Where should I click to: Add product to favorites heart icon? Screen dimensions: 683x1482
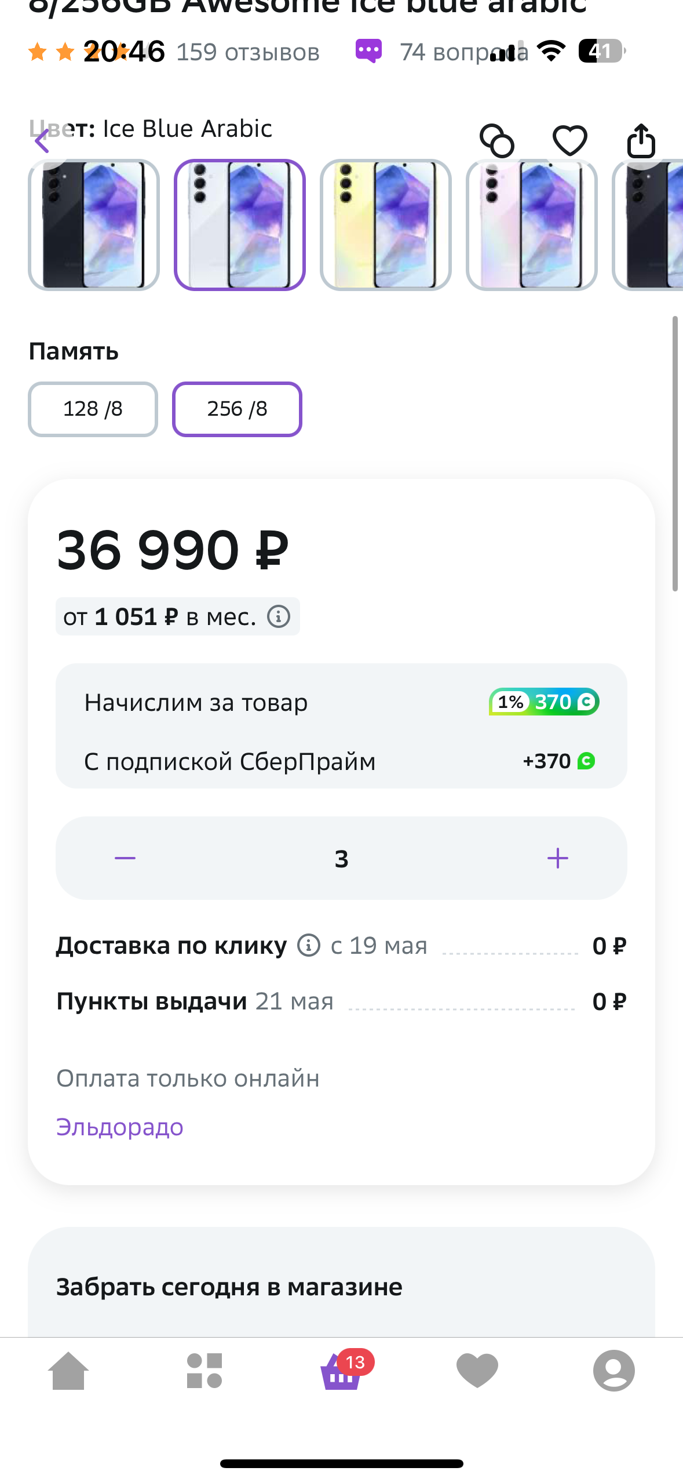coord(570,141)
